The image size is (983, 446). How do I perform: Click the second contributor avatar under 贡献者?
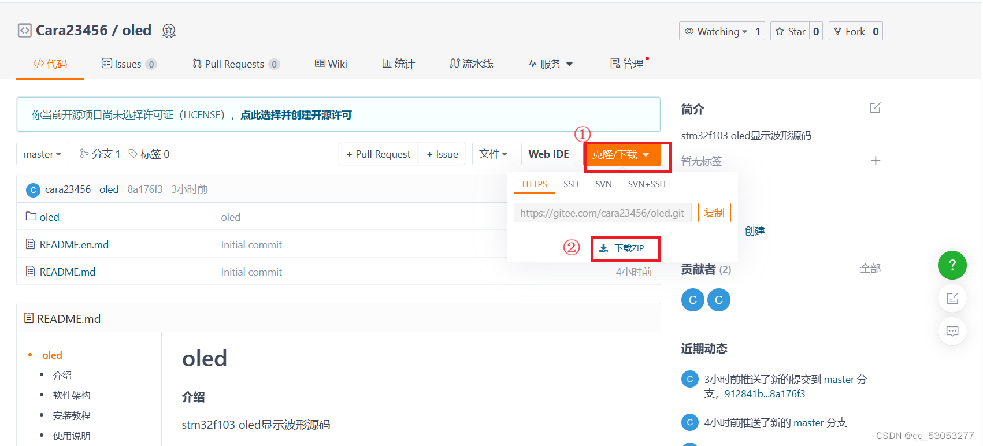[x=719, y=300]
